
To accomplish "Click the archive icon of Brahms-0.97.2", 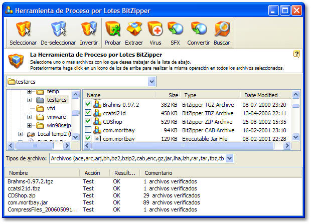I will 97,104.
